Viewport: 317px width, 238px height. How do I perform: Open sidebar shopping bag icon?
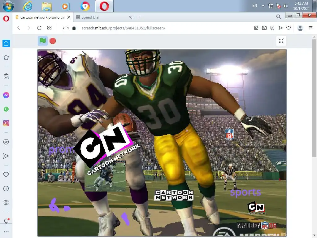6,76
